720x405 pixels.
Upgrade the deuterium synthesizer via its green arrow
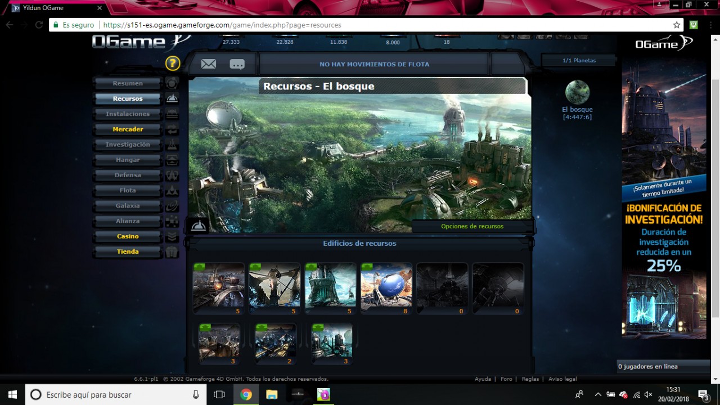pyautogui.click(x=311, y=267)
